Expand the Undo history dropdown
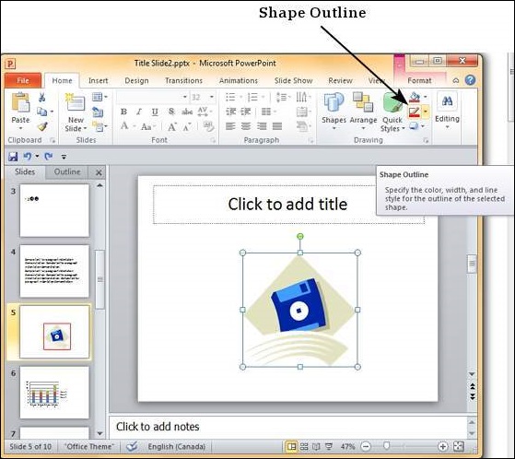515x459 pixels. [x=37, y=157]
